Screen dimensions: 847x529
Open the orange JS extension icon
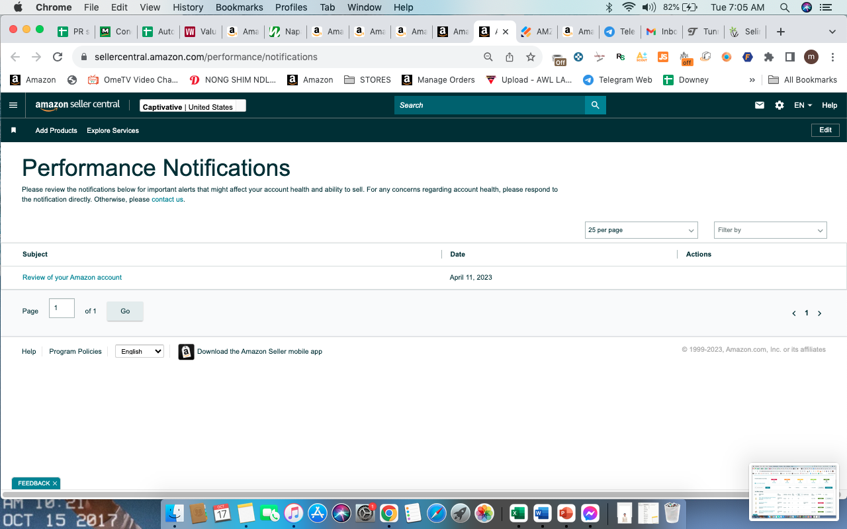663,57
